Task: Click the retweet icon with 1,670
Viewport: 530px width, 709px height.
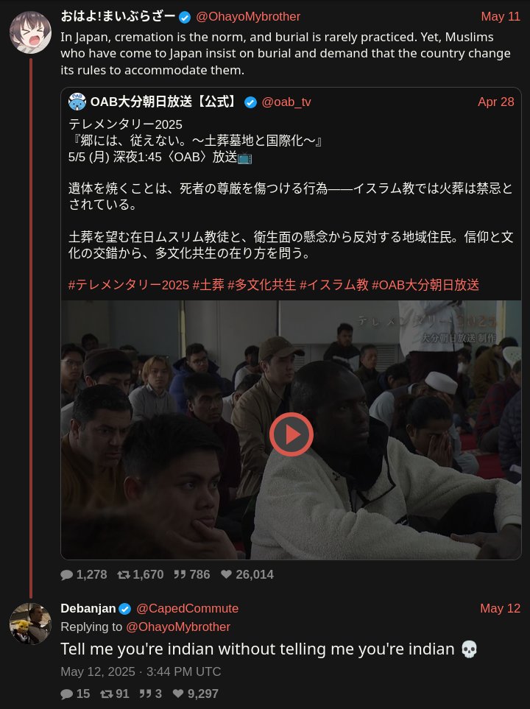Action: coord(124,575)
